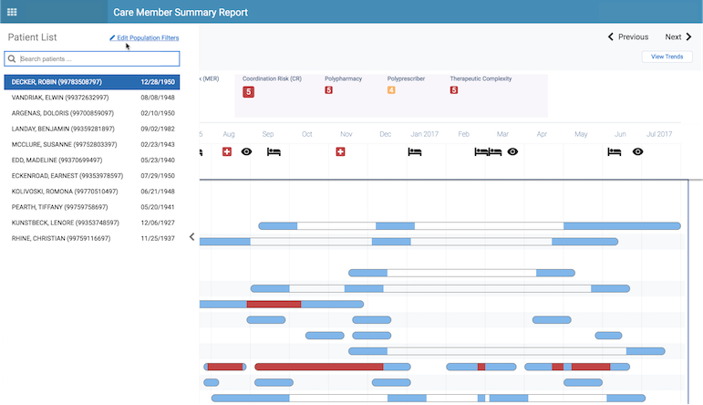Click the Coordination Risk score badge 5
The width and height of the screenshot is (703, 405).
click(x=248, y=92)
